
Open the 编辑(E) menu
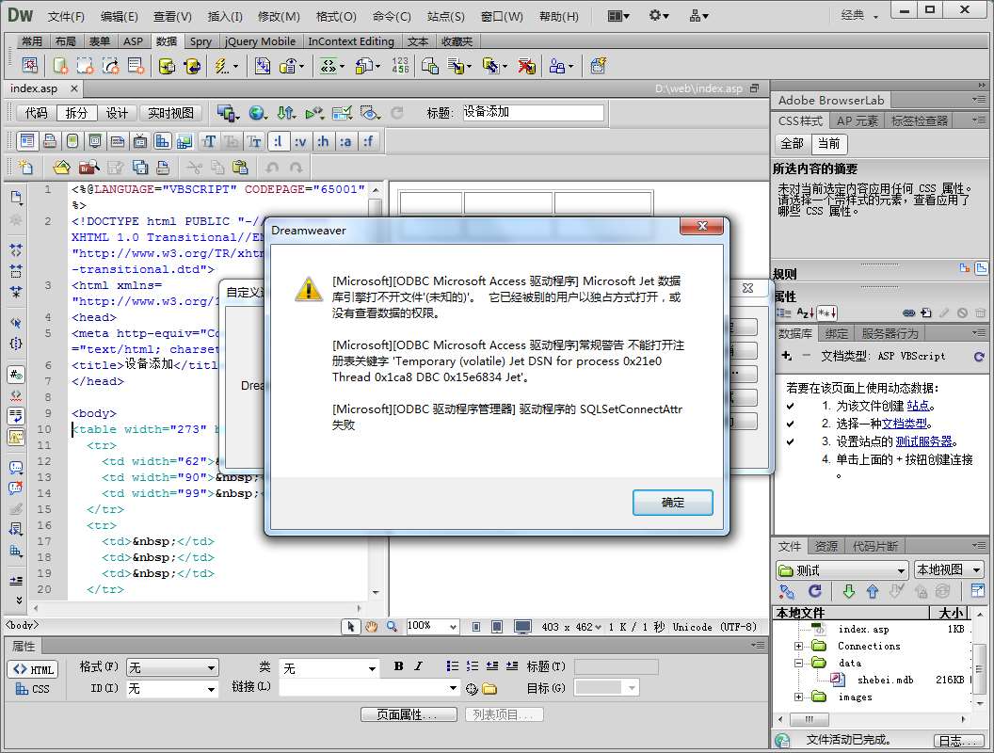(x=120, y=17)
